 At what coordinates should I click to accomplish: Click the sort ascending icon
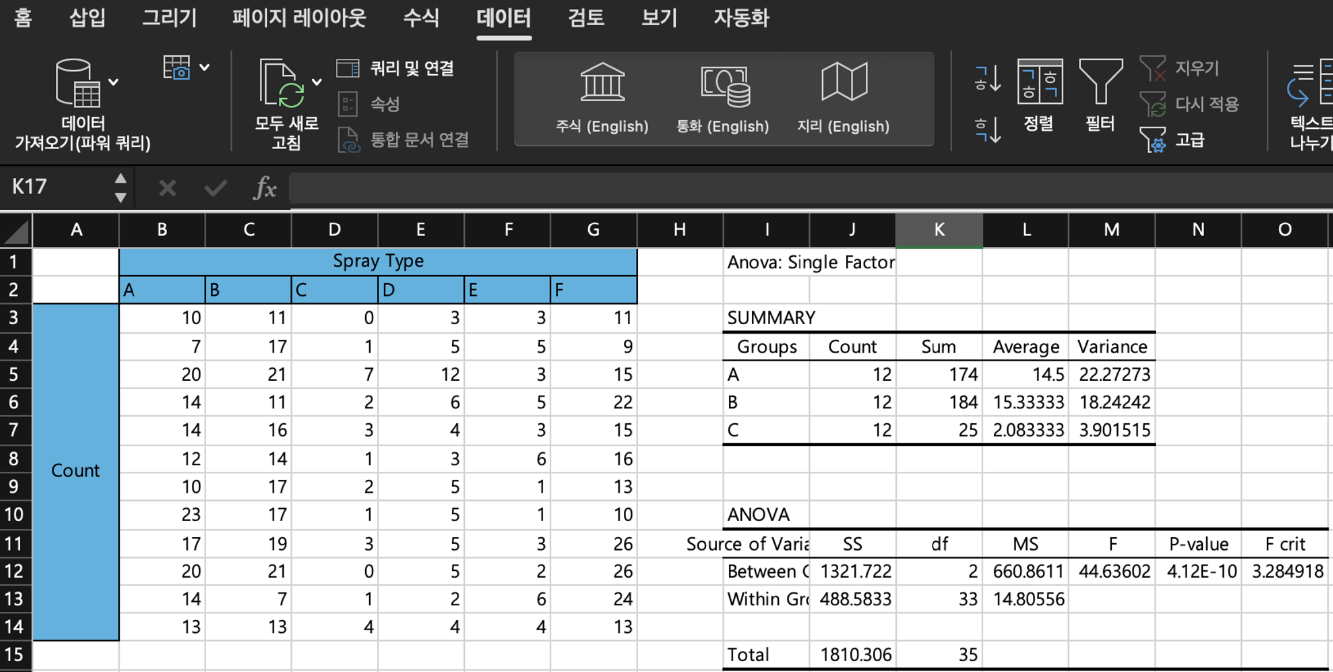tap(987, 79)
